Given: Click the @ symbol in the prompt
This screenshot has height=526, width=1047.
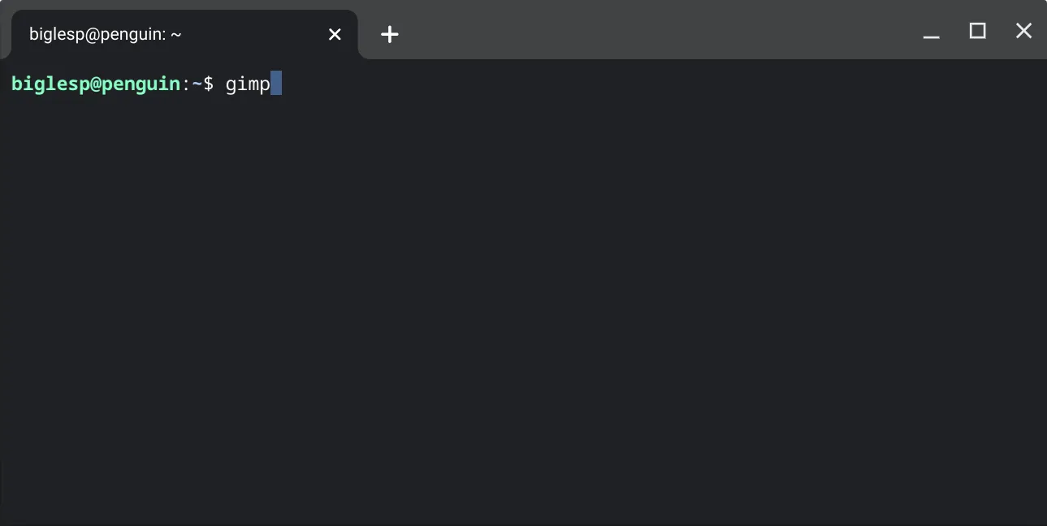Looking at the screenshot, I should 96,84.
